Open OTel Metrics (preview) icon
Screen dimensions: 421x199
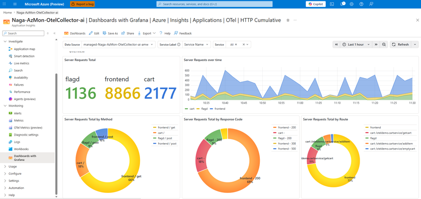pos(11,127)
